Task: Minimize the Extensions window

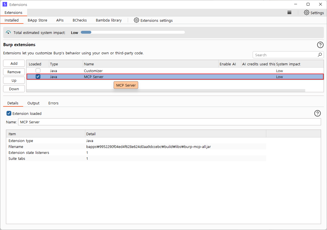Action: pyautogui.click(x=296, y=4)
